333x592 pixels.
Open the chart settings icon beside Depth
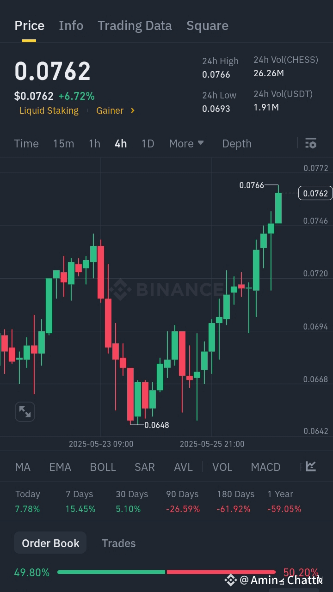310,143
